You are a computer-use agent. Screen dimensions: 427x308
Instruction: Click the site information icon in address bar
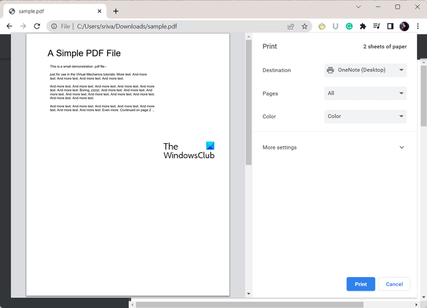(x=54, y=26)
